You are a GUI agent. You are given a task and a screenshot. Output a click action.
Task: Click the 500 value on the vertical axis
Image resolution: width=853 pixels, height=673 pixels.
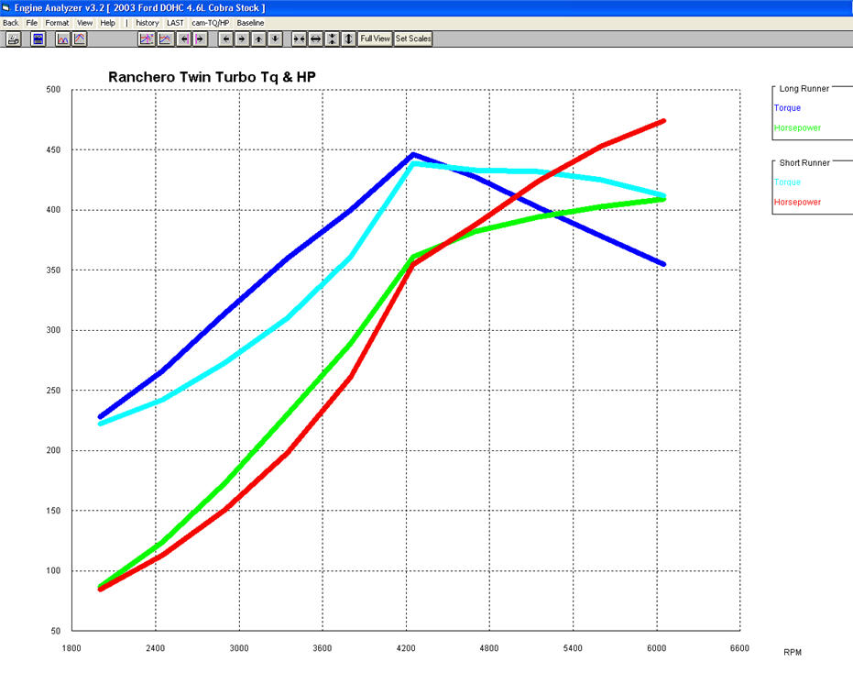click(x=53, y=90)
